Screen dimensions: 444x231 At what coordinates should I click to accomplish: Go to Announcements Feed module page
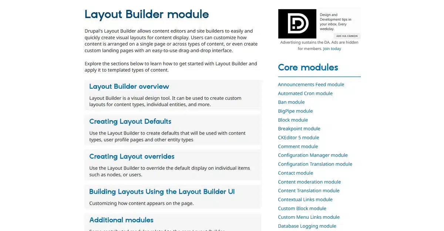(x=311, y=85)
